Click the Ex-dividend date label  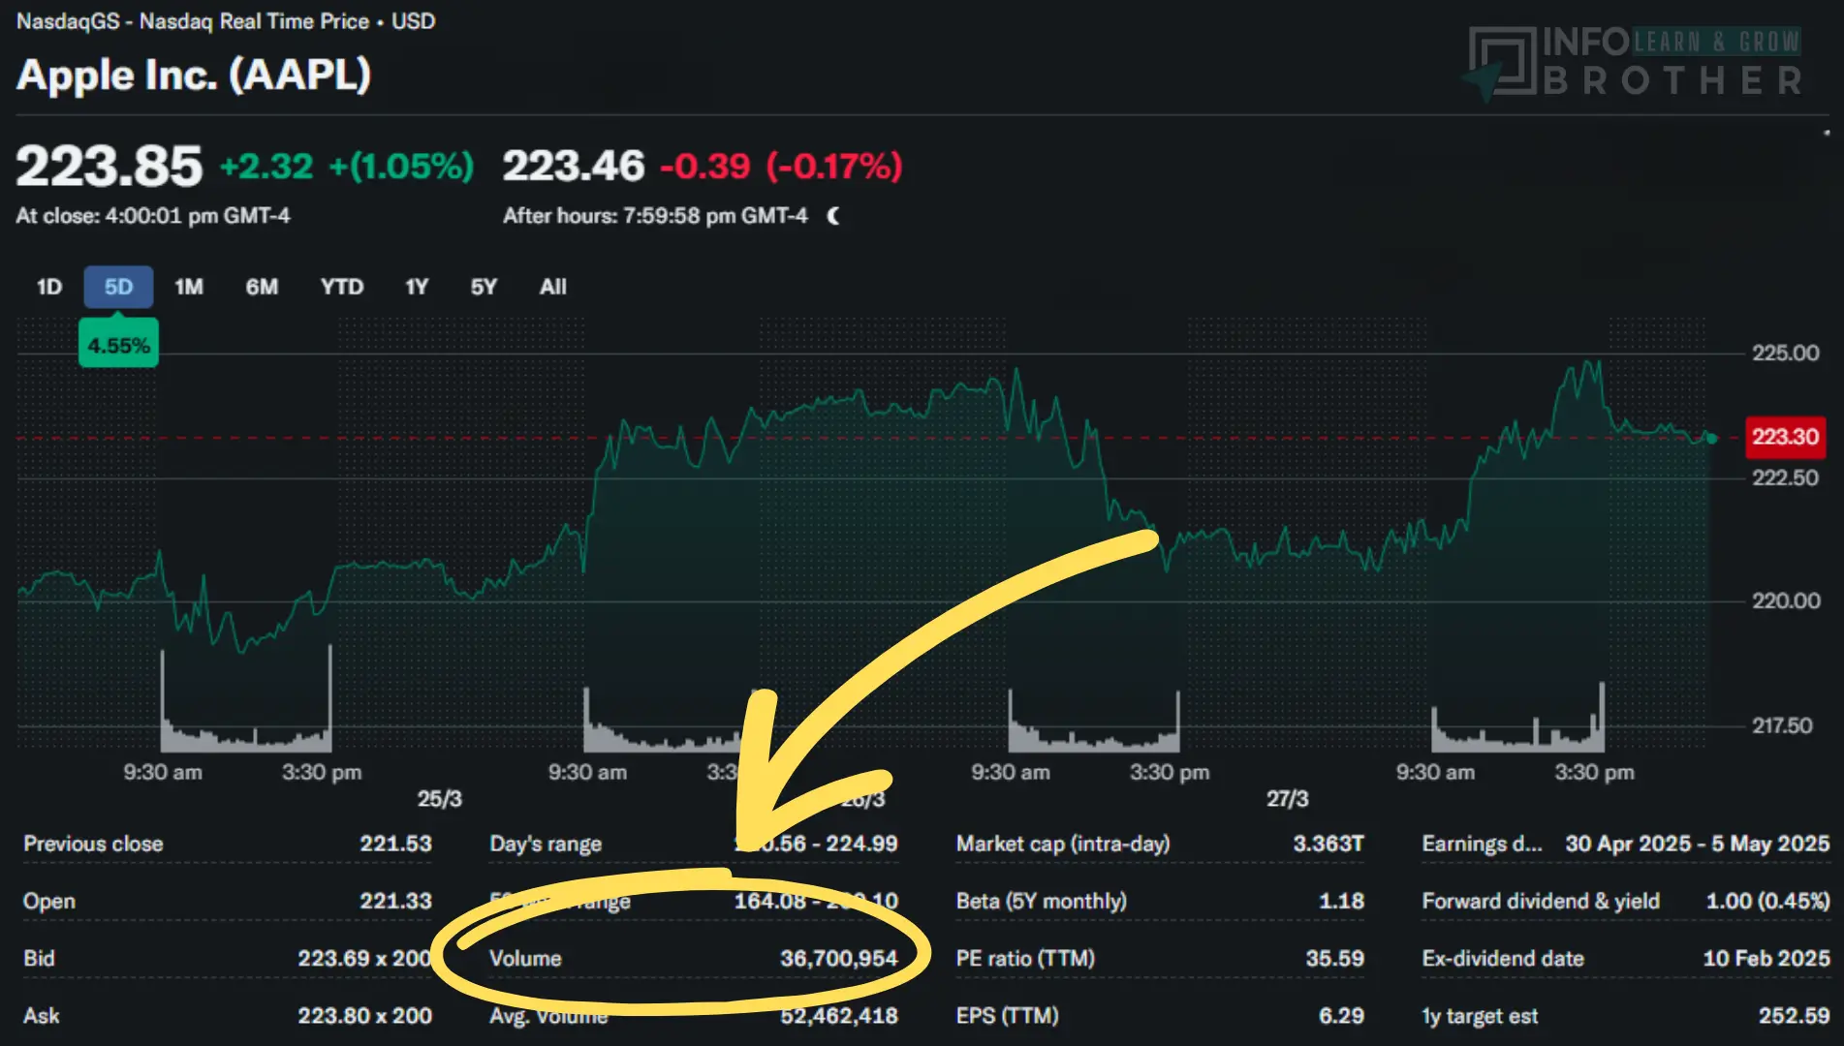(1503, 958)
